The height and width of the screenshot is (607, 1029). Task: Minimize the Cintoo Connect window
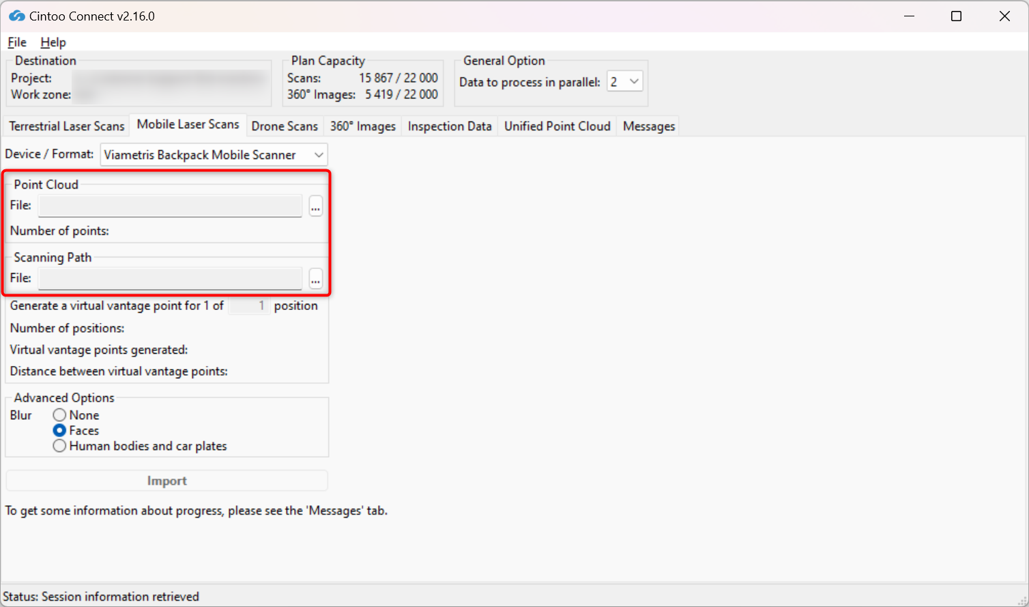909,16
